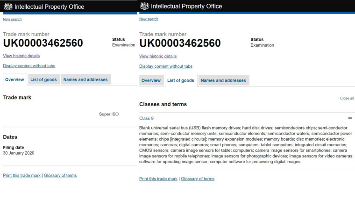Open Names and addresses tab on left panel
Image resolution: width=355 pixels, height=200 pixels.
pos(85,79)
